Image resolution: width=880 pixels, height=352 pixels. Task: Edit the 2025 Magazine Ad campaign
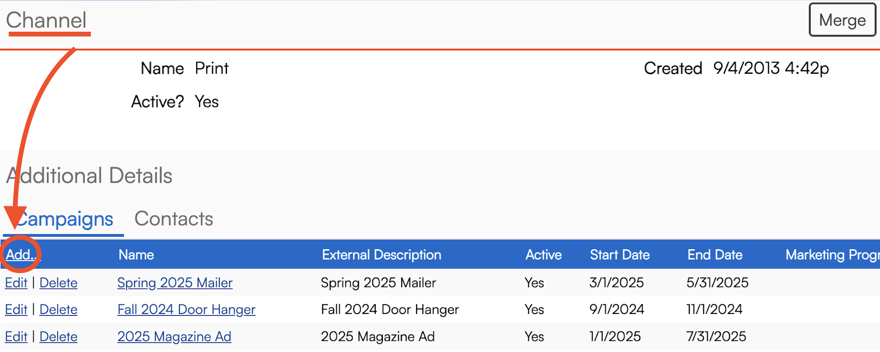tap(16, 337)
